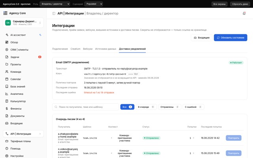Click Получатель column header

point(64,127)
